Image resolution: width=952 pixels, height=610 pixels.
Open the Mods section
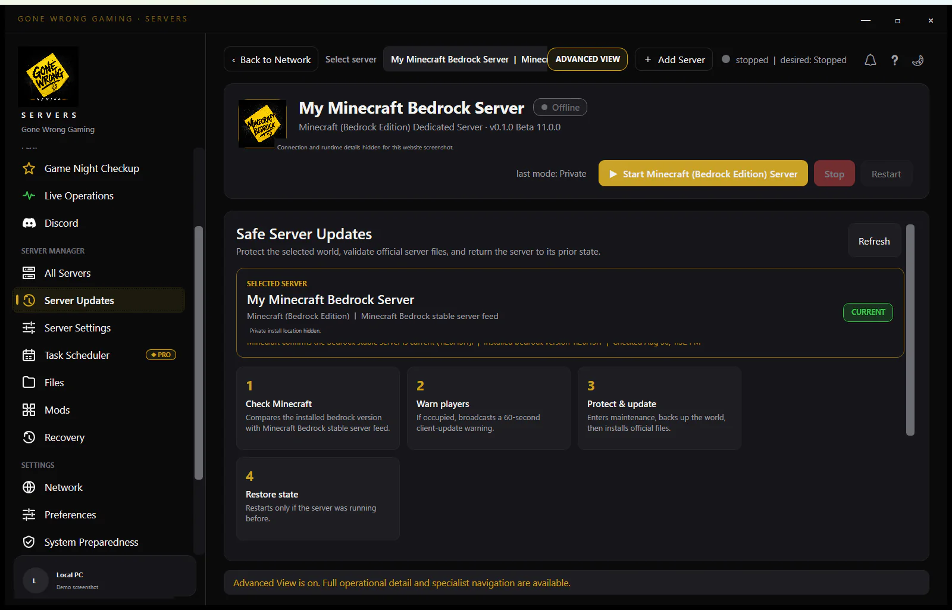(98, 410)
